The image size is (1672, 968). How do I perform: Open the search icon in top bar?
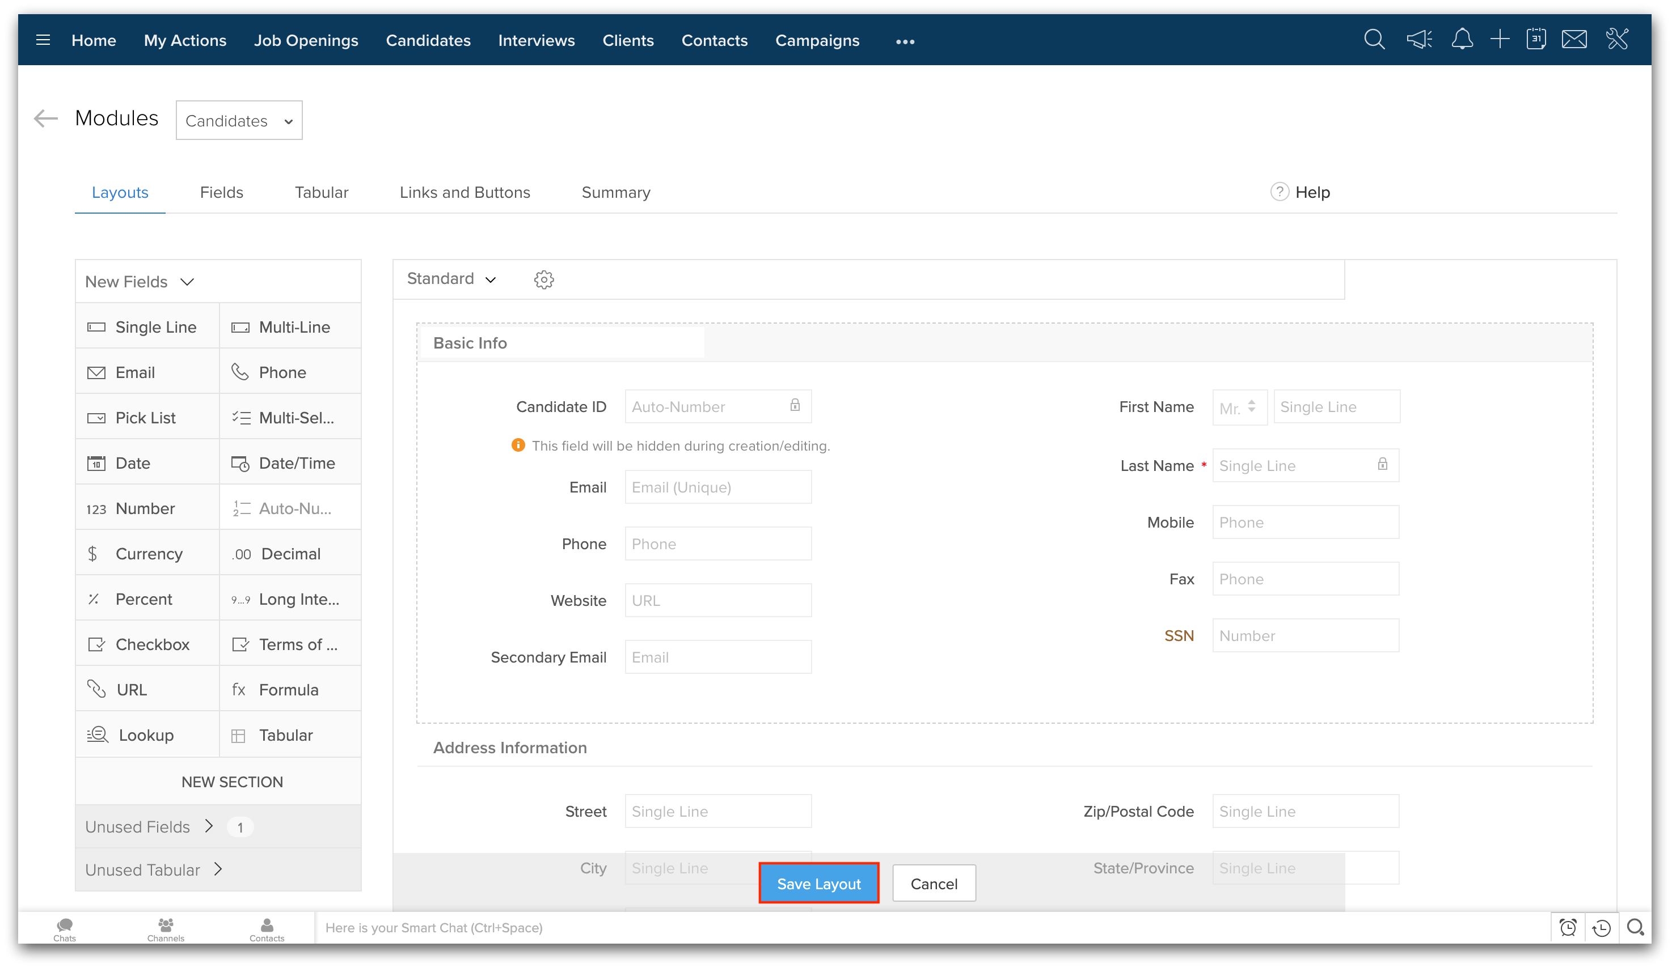coord(1374,40)
